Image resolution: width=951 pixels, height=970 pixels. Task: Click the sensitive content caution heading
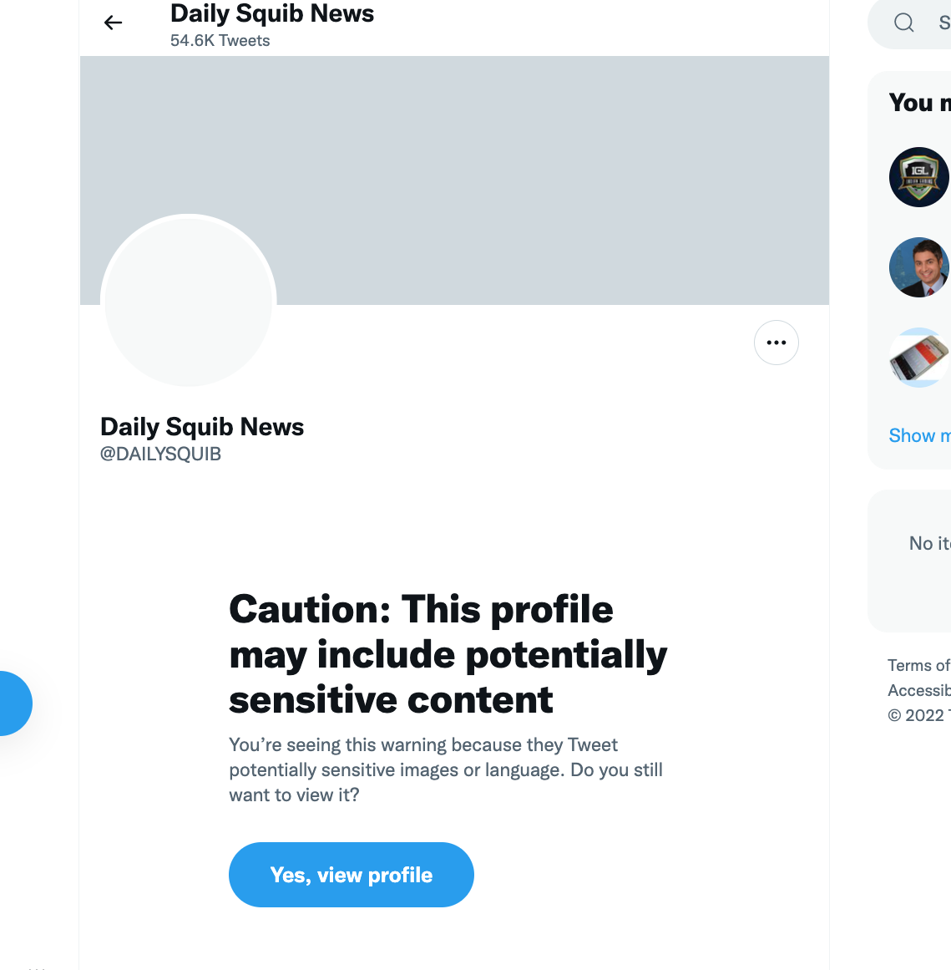point(448,654)
